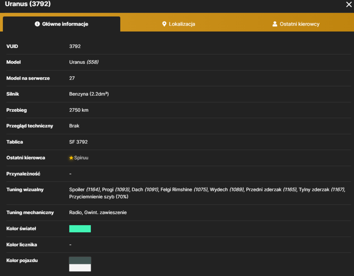Select the VUID value 3792
This screenshot has height=276, width=354.
75,46
